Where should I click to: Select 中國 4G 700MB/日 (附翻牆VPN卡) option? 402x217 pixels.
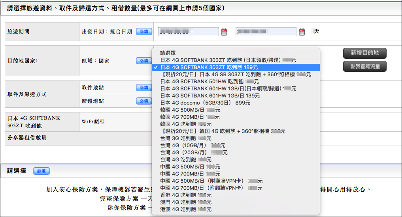236,188
